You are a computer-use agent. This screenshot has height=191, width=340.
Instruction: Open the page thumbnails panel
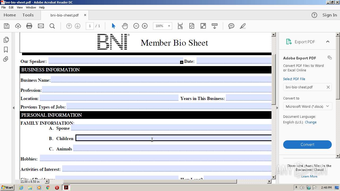point(6,40)
